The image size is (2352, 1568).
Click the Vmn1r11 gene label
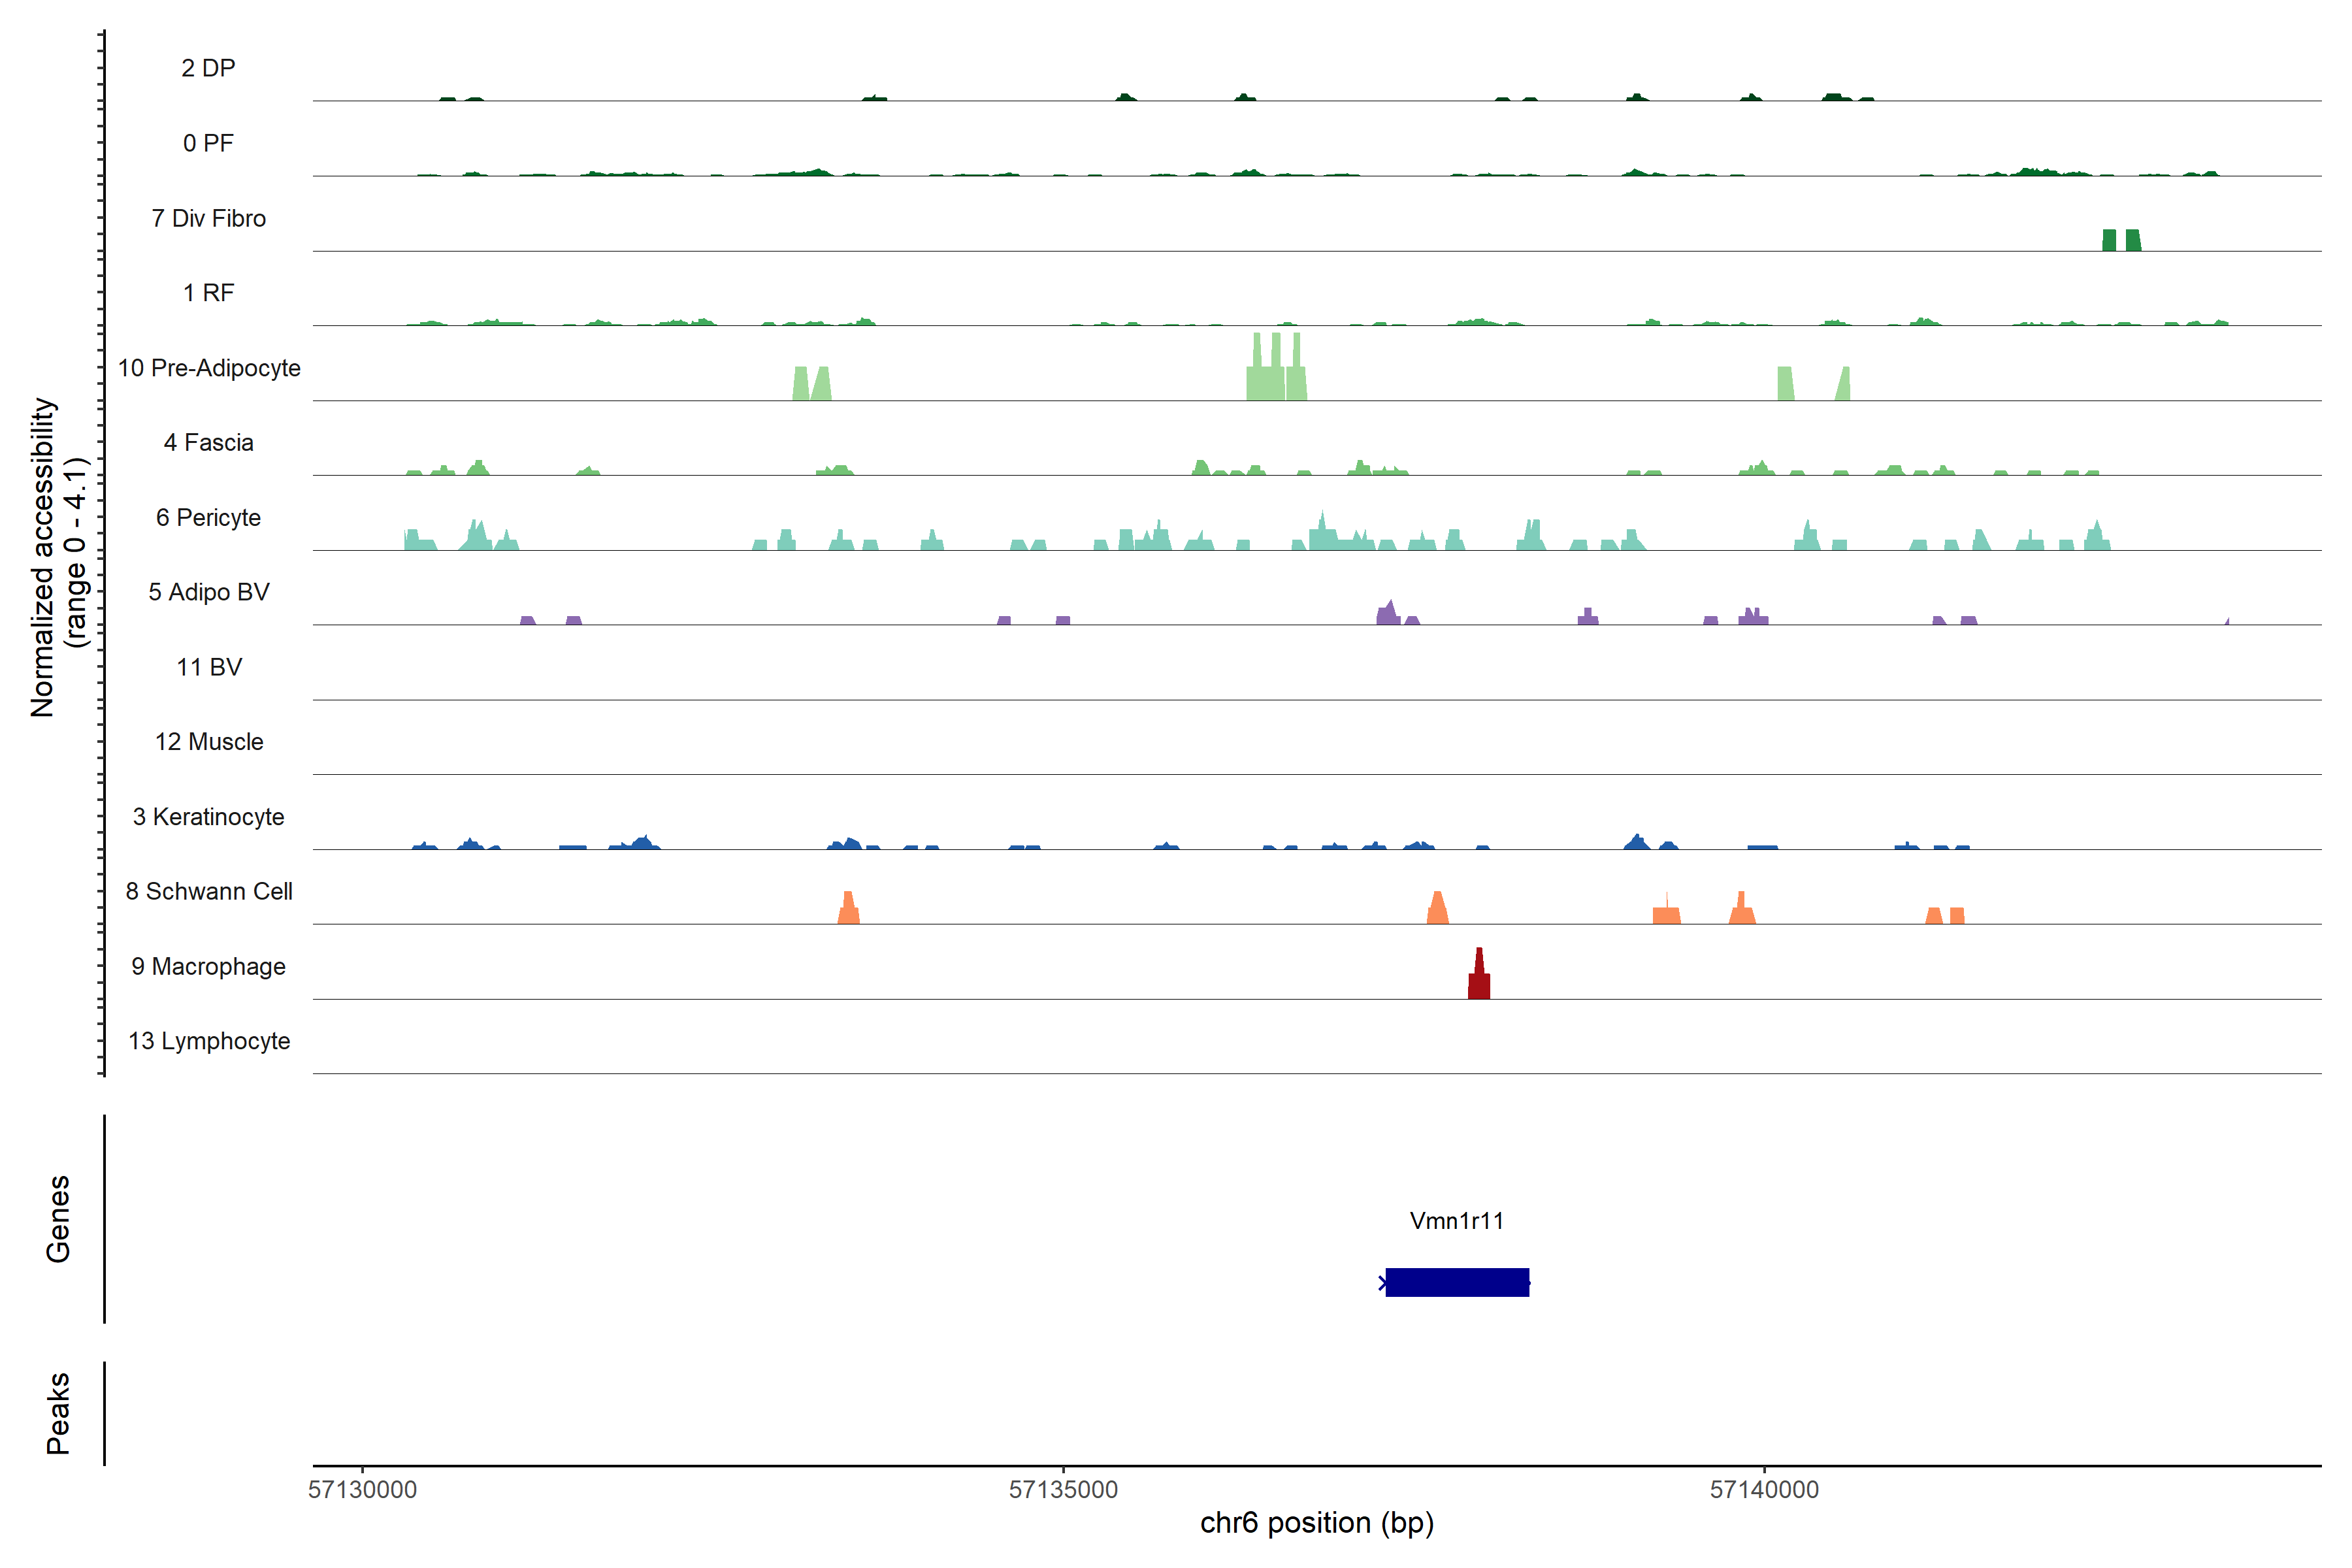point(1456,1221)
